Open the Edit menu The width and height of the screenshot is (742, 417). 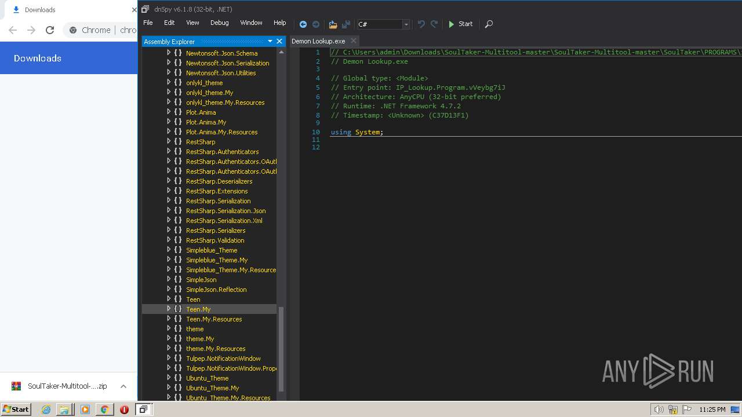(169, 23)
